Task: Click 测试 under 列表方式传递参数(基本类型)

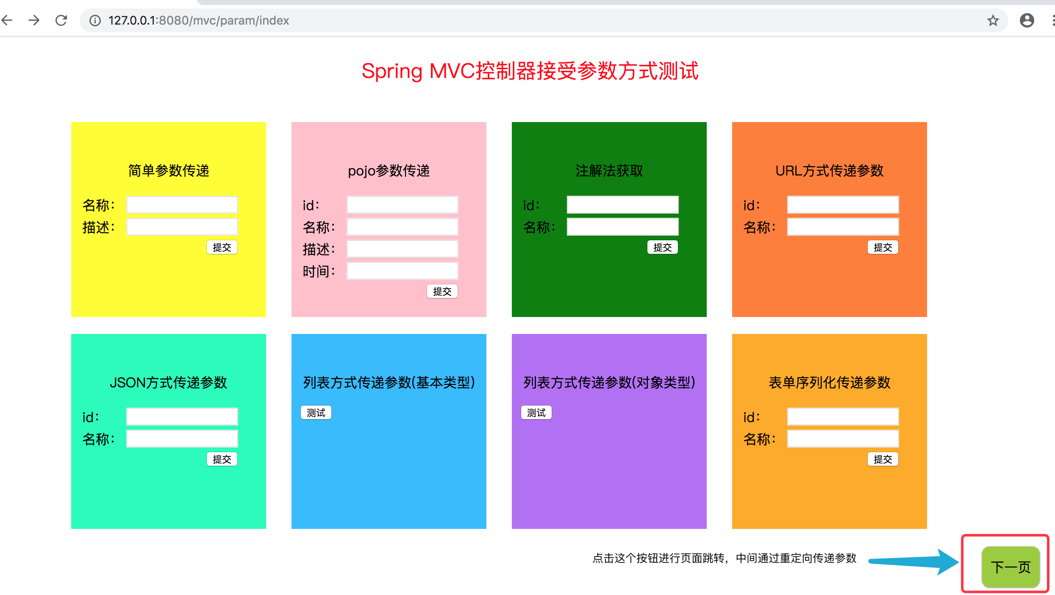Action: [316, 412]
